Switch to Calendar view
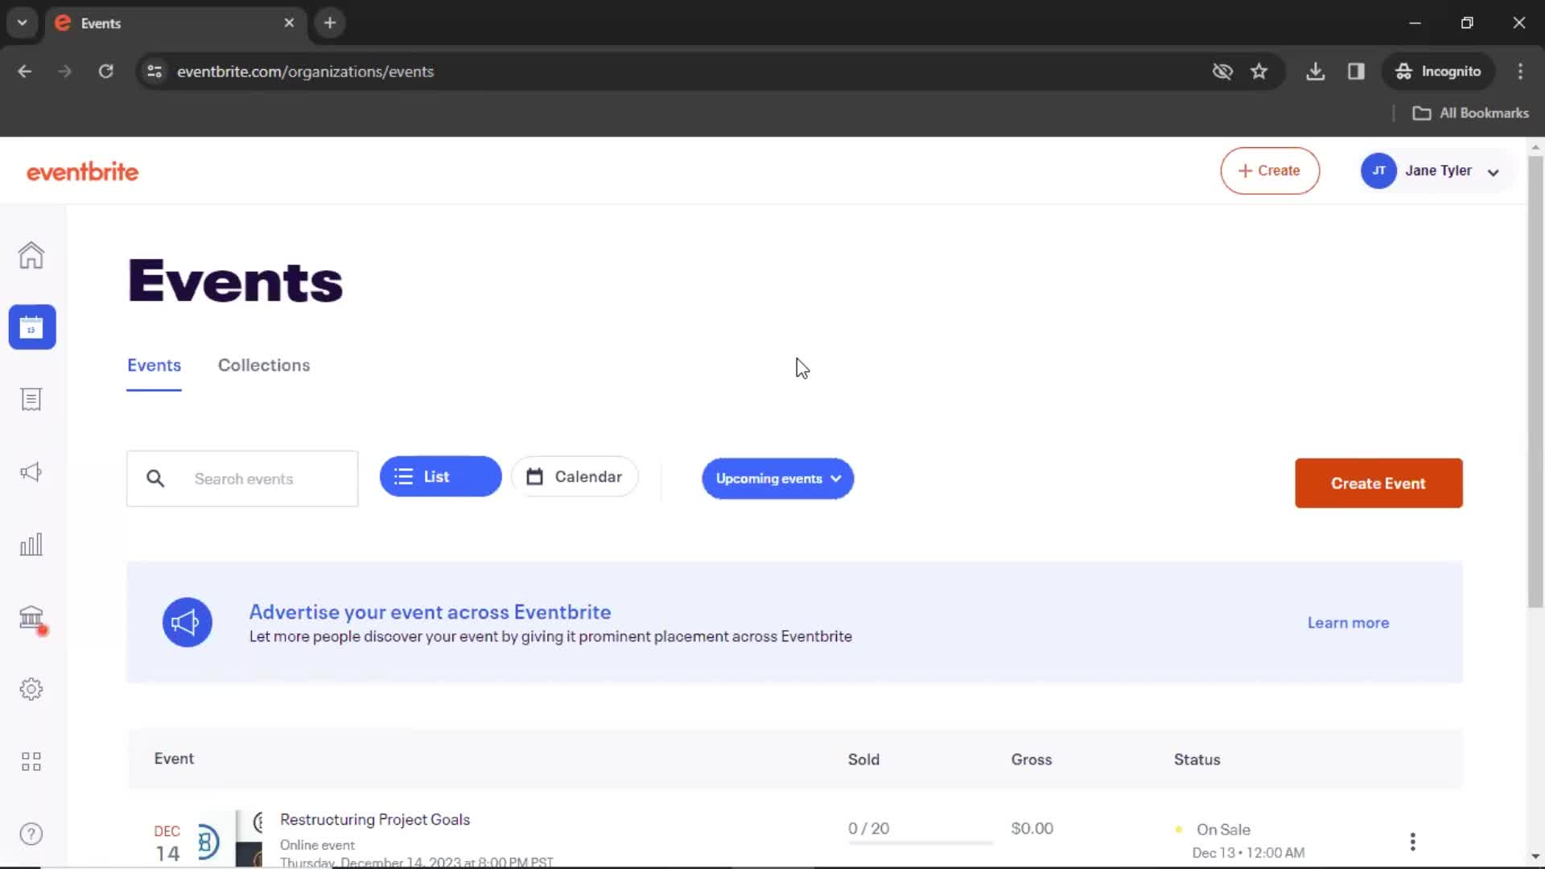Screen dimensions: 1545x869 click(575, 476)
